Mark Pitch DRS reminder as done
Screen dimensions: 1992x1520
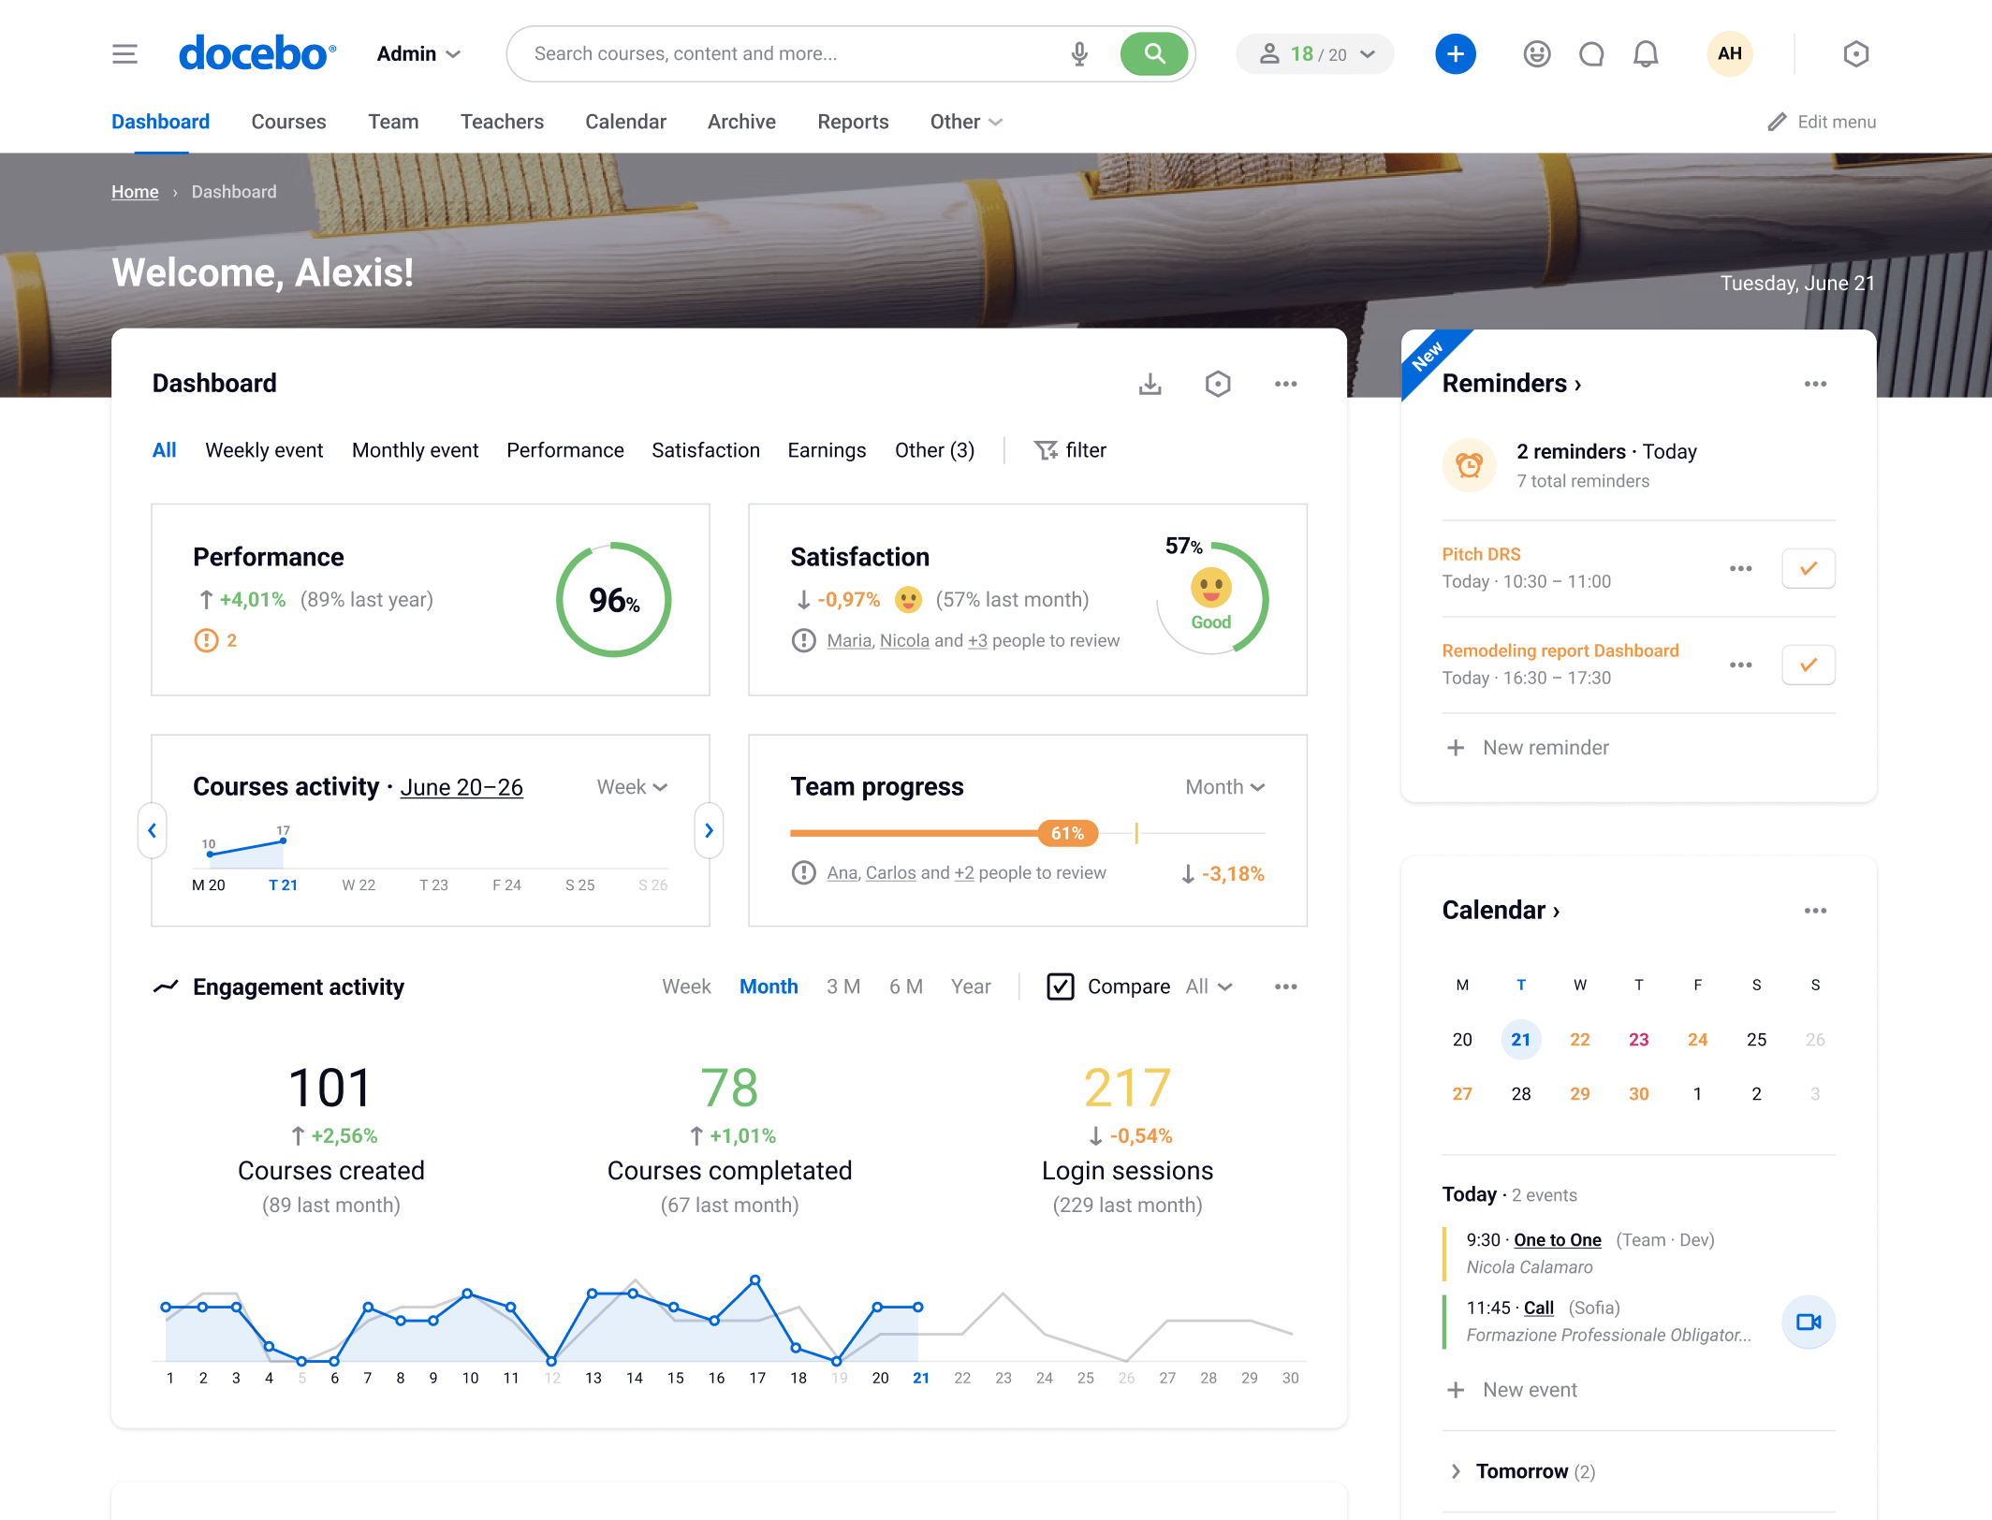1808,568
